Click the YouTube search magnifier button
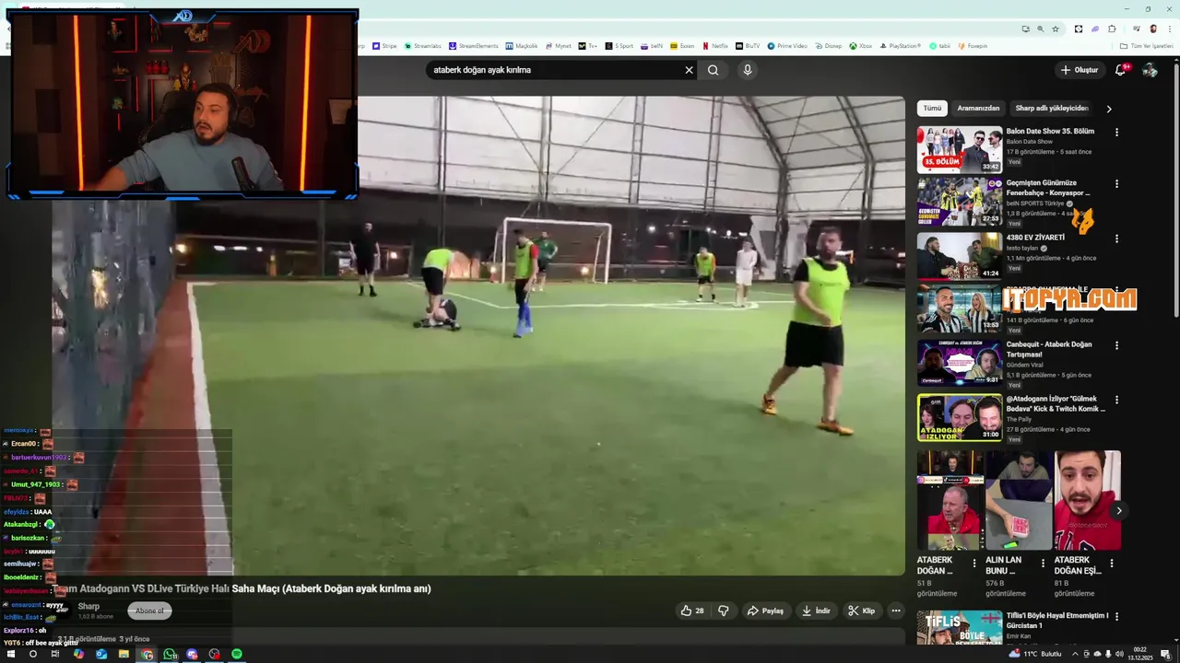Viewport: 1180px width, 663px height. pos(713,70)
